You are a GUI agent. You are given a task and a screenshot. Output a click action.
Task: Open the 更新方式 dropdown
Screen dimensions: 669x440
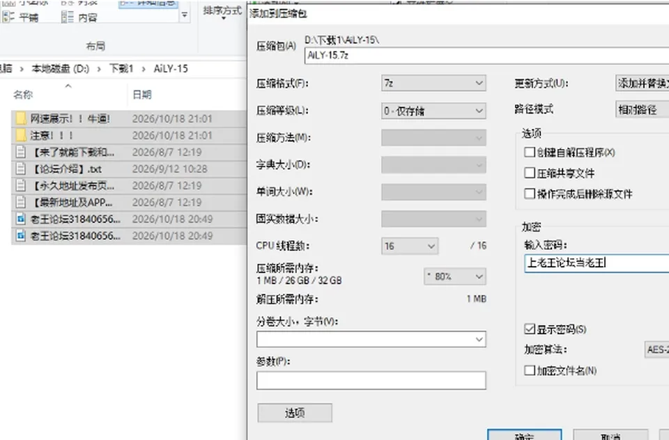tap(642, 83)
